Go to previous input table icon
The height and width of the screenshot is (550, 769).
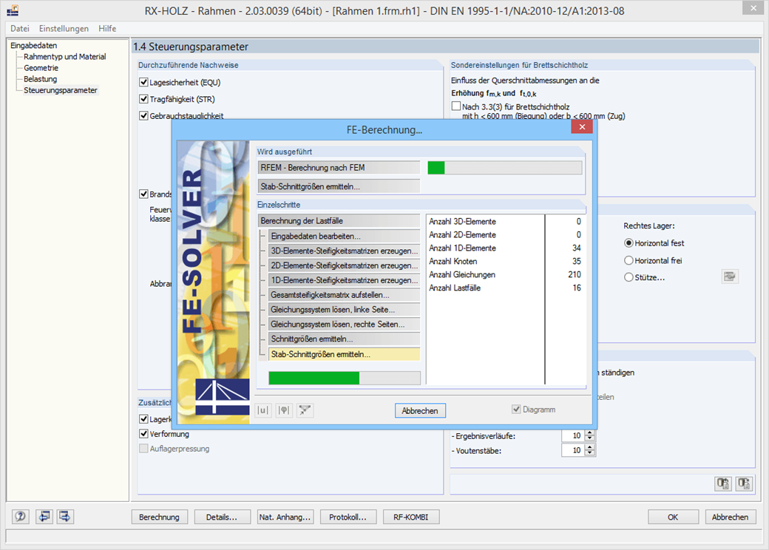tap(44, 516)
